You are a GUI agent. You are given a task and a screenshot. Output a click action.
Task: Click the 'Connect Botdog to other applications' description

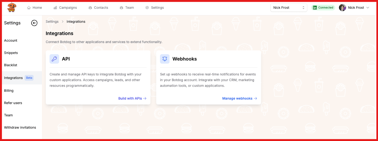point(104,42)
